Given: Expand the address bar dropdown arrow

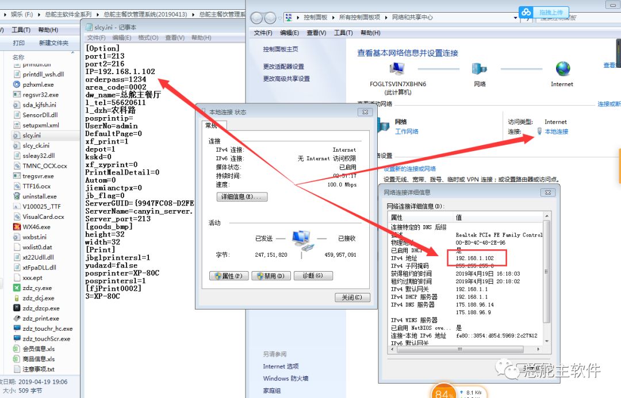Looking at the screenshot, I should (x=515, y=18).
